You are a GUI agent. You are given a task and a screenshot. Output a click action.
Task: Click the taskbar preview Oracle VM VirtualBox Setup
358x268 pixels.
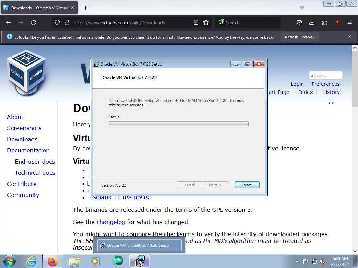[x=139, y=245]
